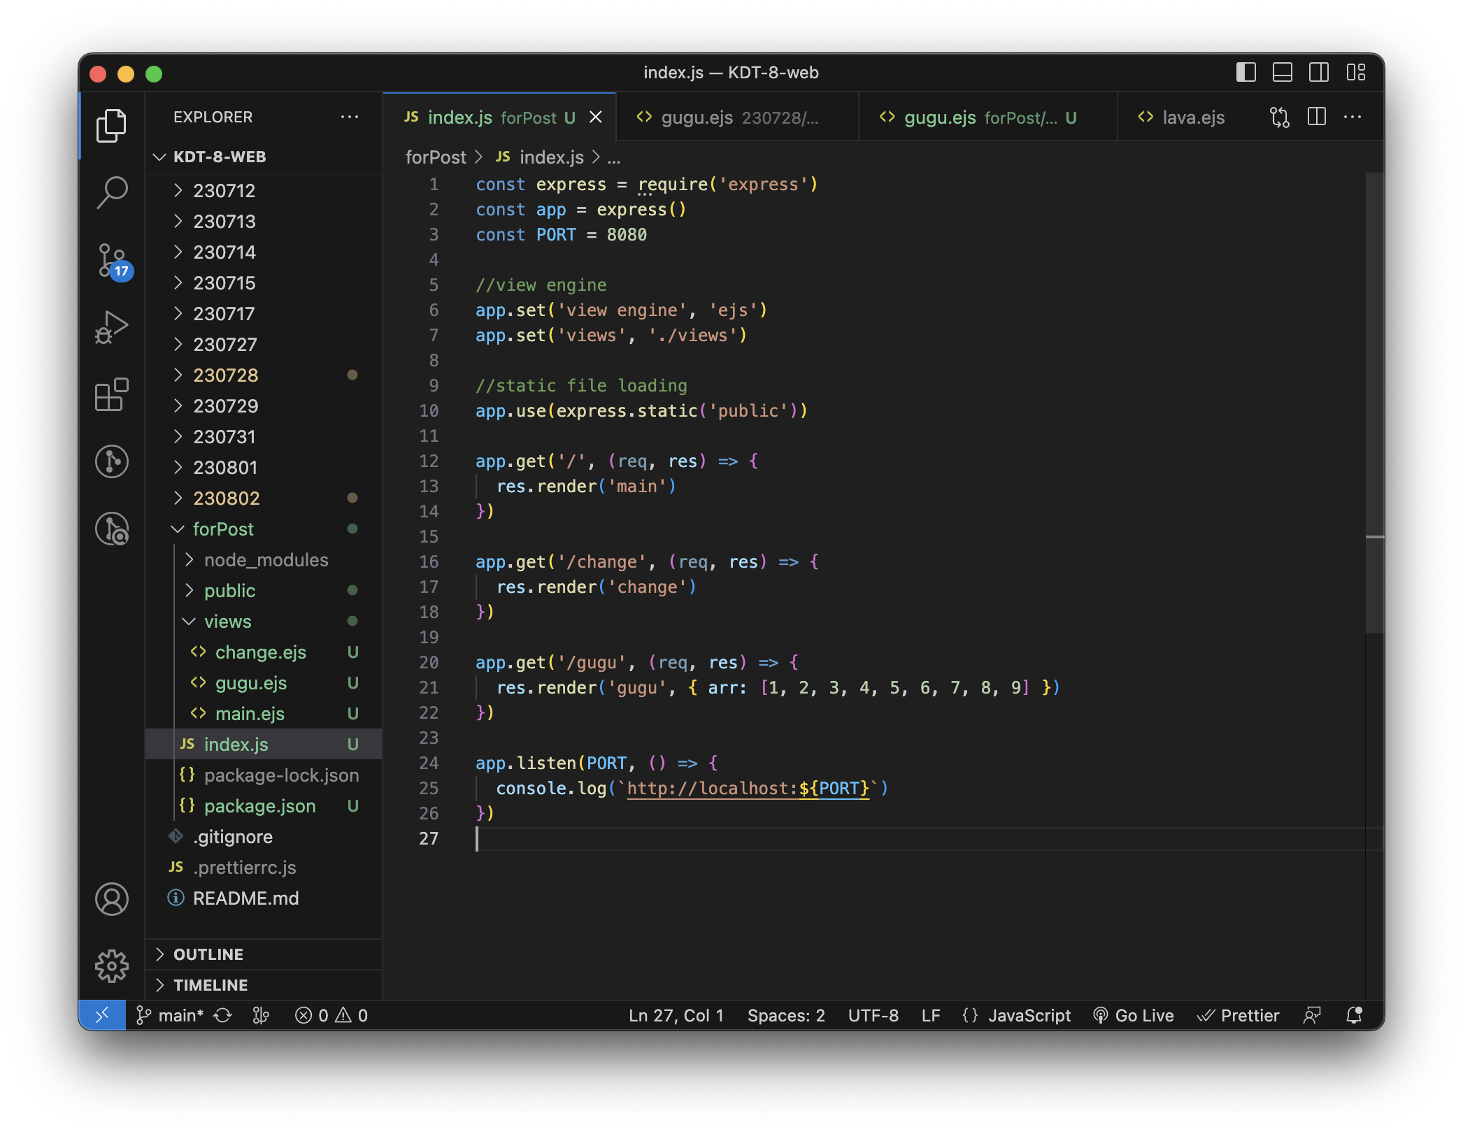Click the remote window indicator in status bar
The image size is (1463, 1134).
pyautogui.click(x=102, y=1015)
